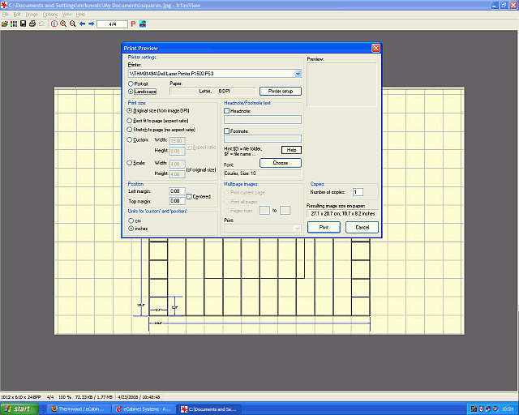519x415 pixels.
Task: Click the Zoom In magnifier icon
Action: coord(63,24)
